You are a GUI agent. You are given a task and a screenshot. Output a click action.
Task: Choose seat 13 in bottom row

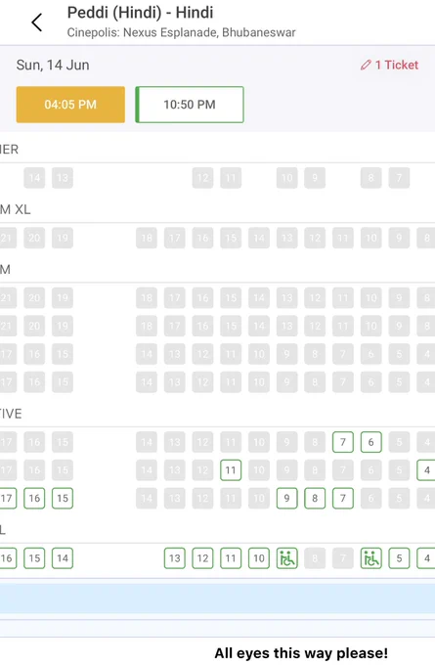point(175,558)
